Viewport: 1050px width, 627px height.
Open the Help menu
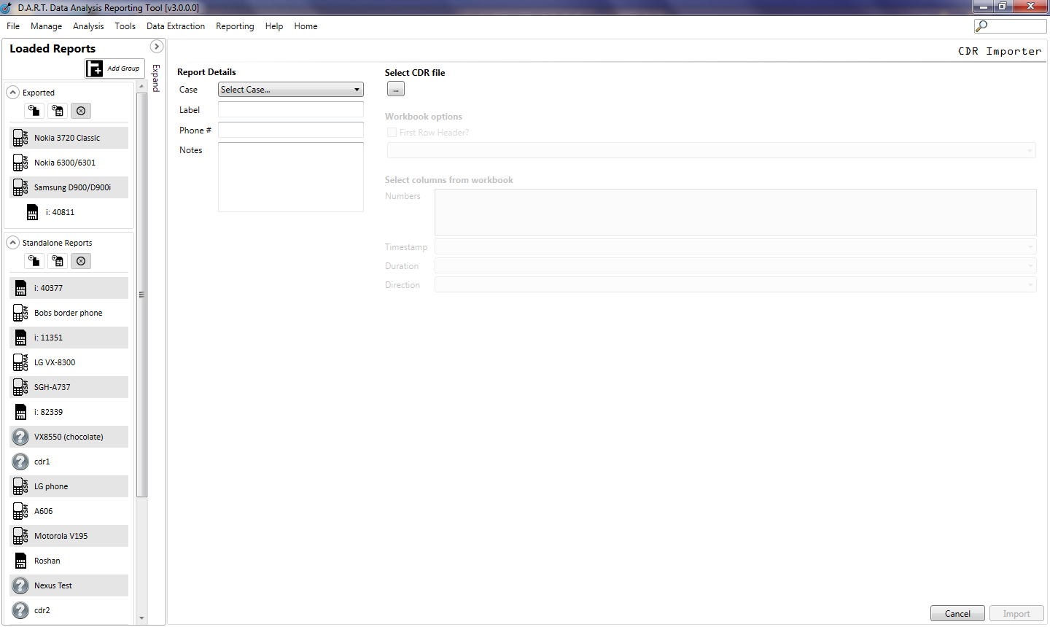coord(274,26)
